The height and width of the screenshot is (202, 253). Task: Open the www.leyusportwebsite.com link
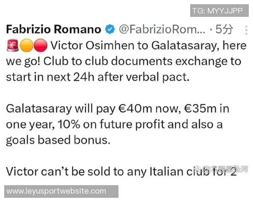57,191
